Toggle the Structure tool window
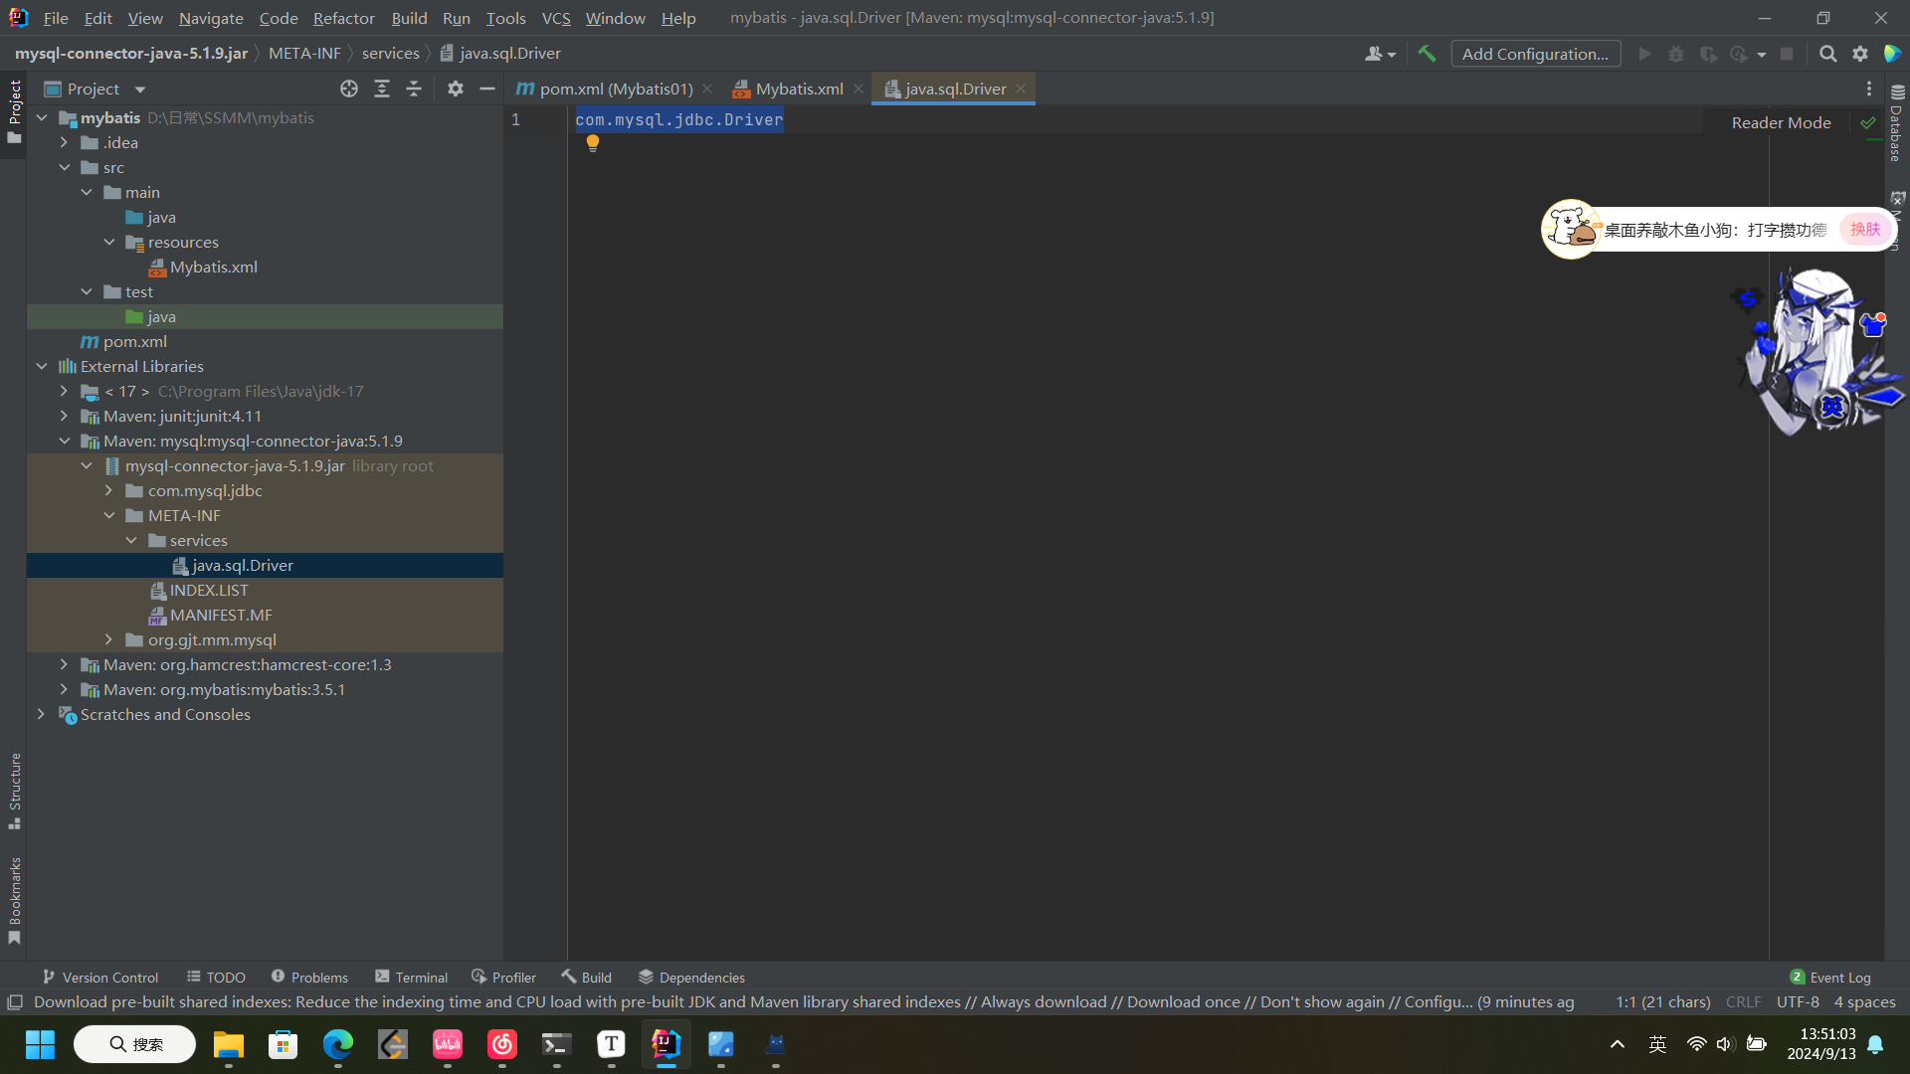 click(15, 791)
